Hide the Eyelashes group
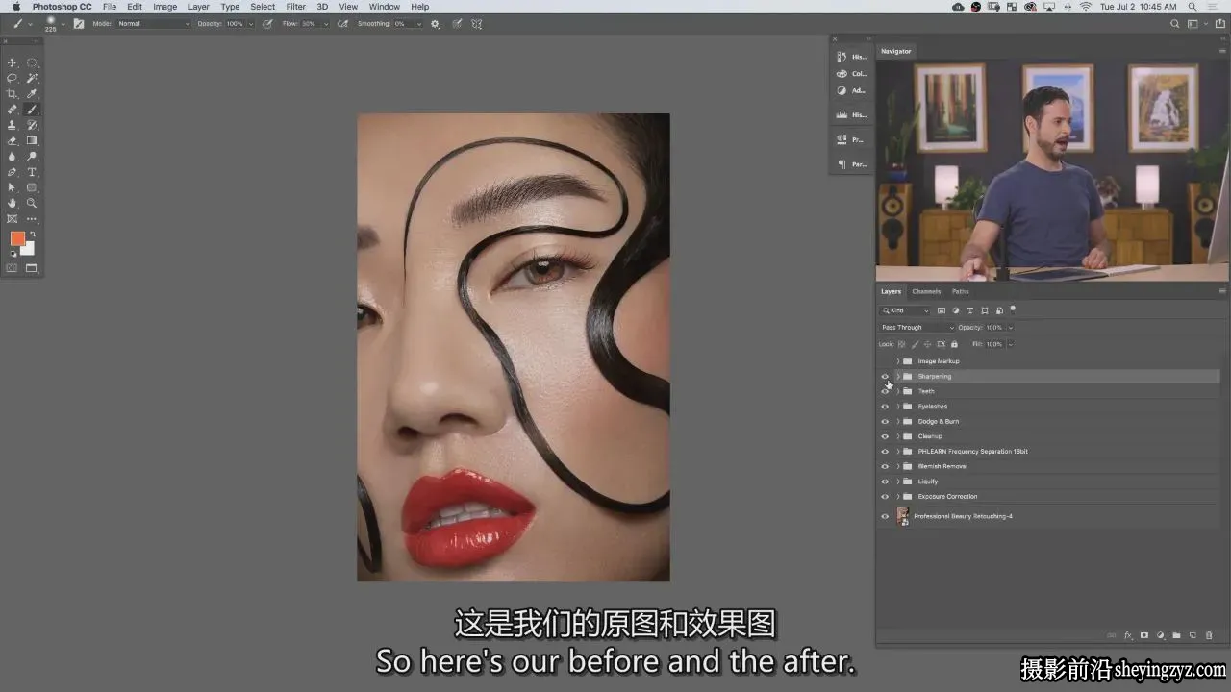This screenshot has height=692, width=1231. [x=885, y=407]
